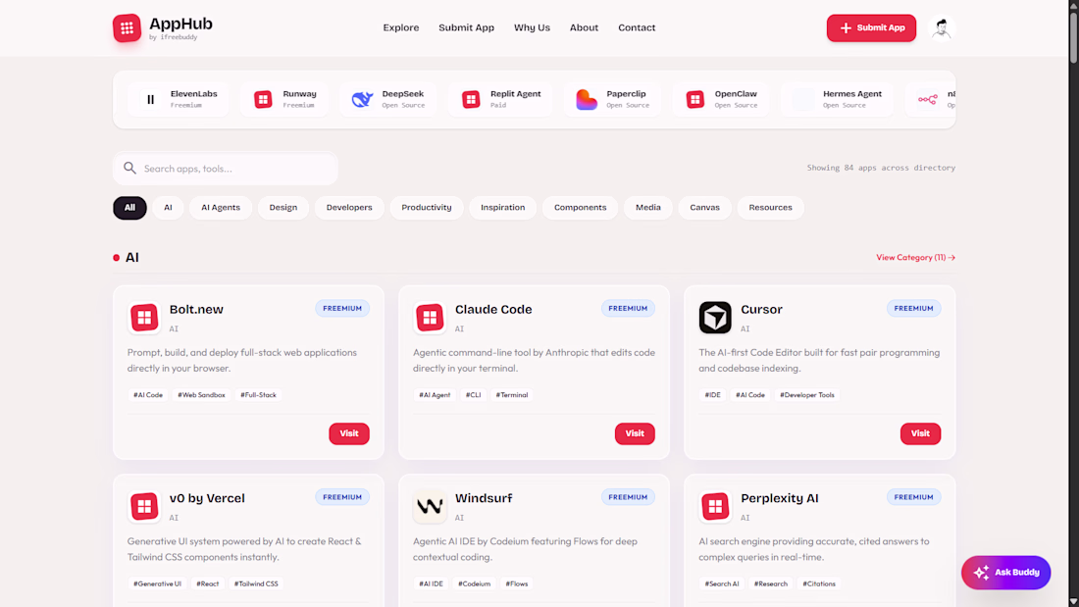Click the FREEMIUM badge on Windsurf
The width and height of the screenshot is (1079, 607).
pyautogui.click(x=628, y=497)
